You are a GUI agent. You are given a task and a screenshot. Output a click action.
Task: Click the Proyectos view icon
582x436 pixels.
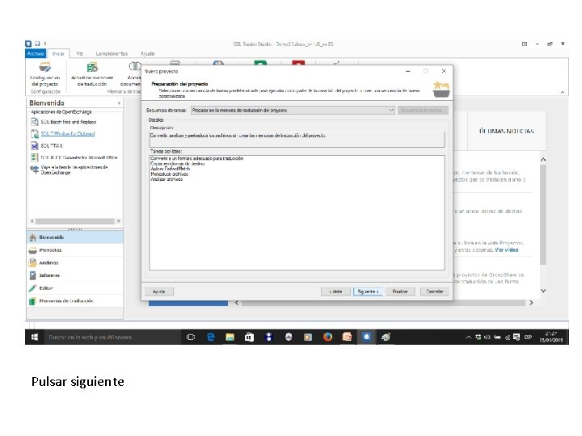point(33,250)
